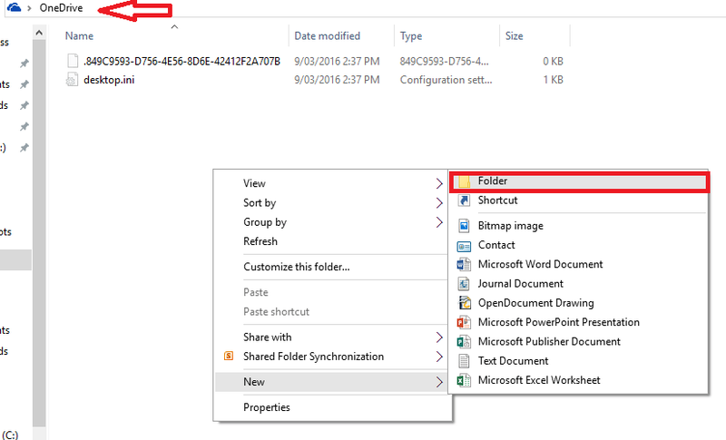The width and height of the screenshot is (726, 440).
Task: Create a new Text Document
Action: point(579,361)
